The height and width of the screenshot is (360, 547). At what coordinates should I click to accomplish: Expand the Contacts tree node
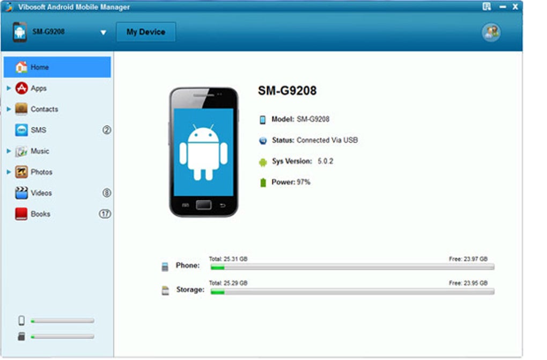point(9,109)
